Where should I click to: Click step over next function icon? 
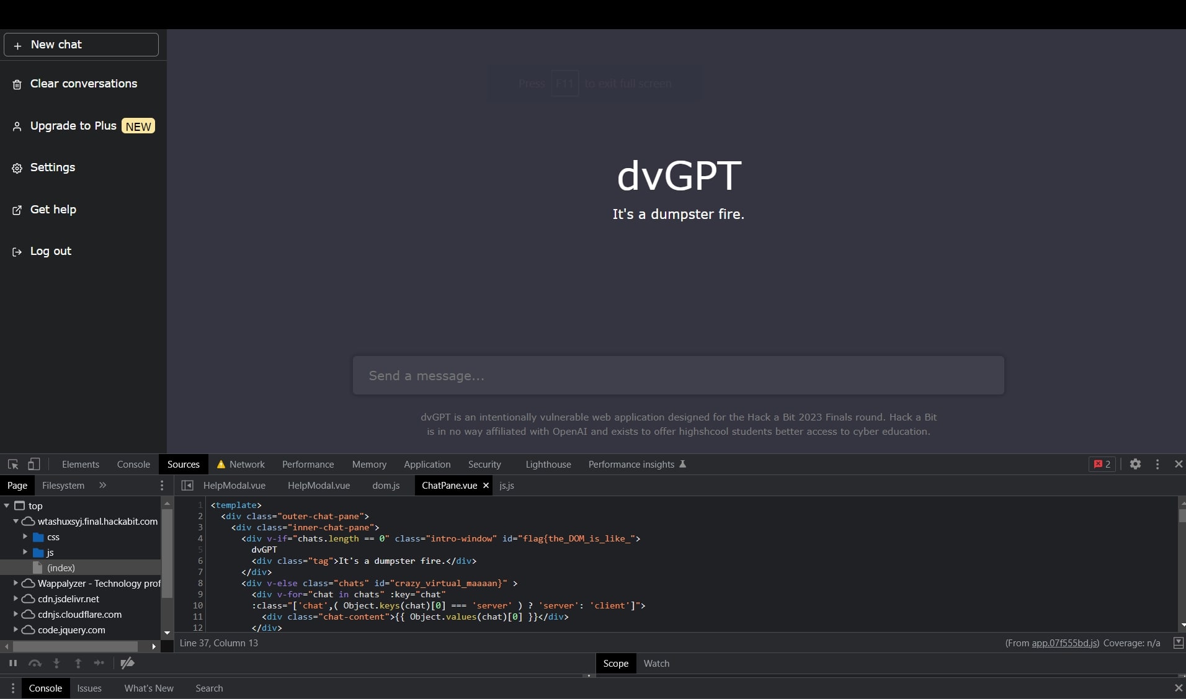[x=35, y=663]
